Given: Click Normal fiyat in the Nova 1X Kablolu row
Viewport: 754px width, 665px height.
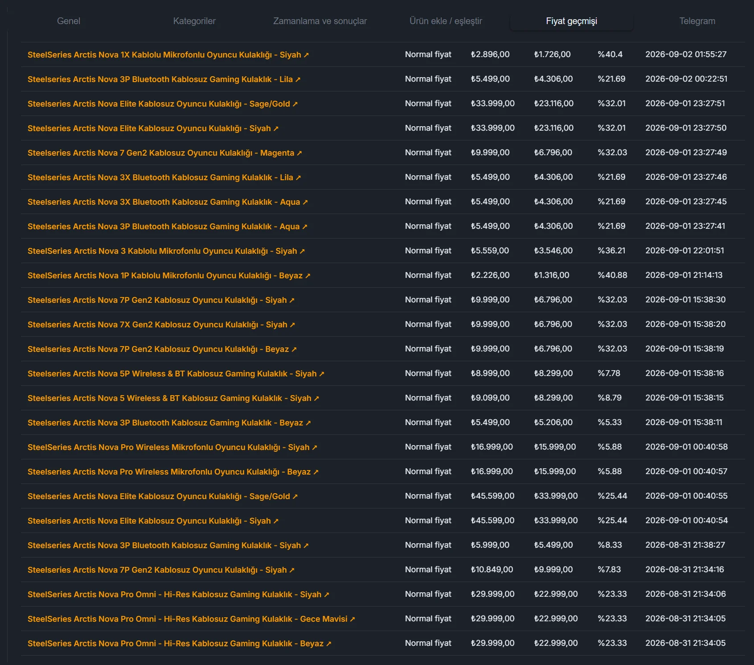Looking at the screenshot, I should click(x=428, y=54).
